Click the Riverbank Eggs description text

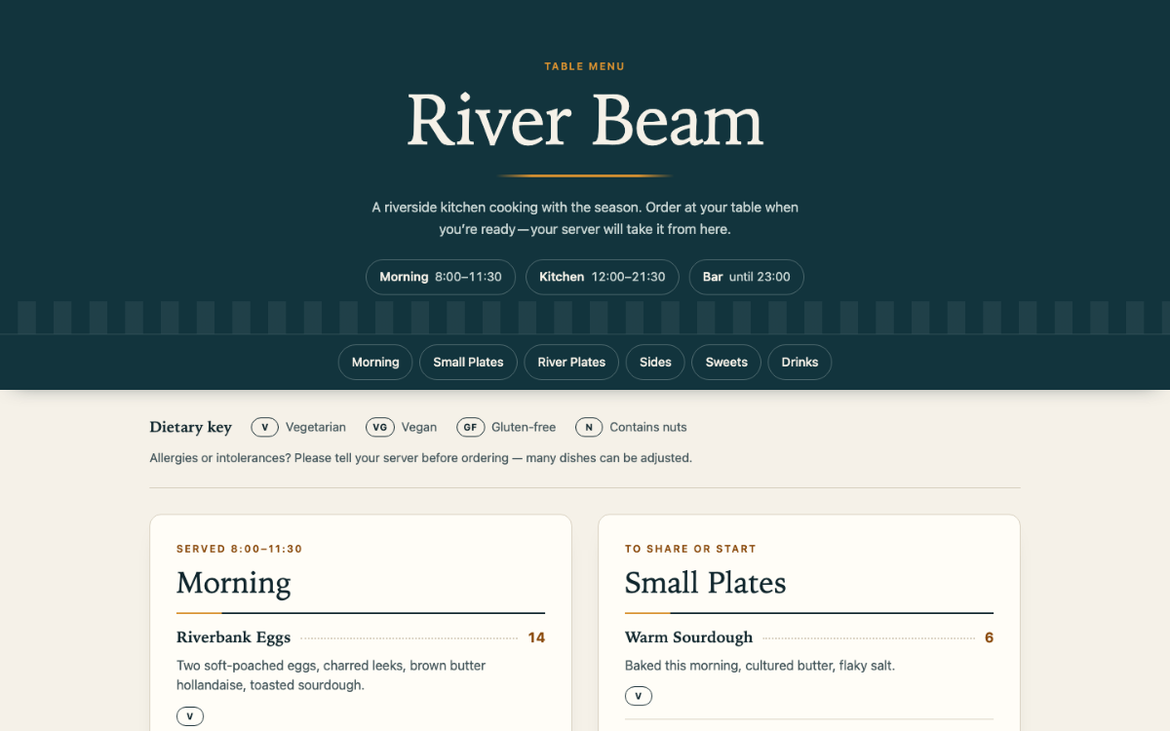[331, 675]
